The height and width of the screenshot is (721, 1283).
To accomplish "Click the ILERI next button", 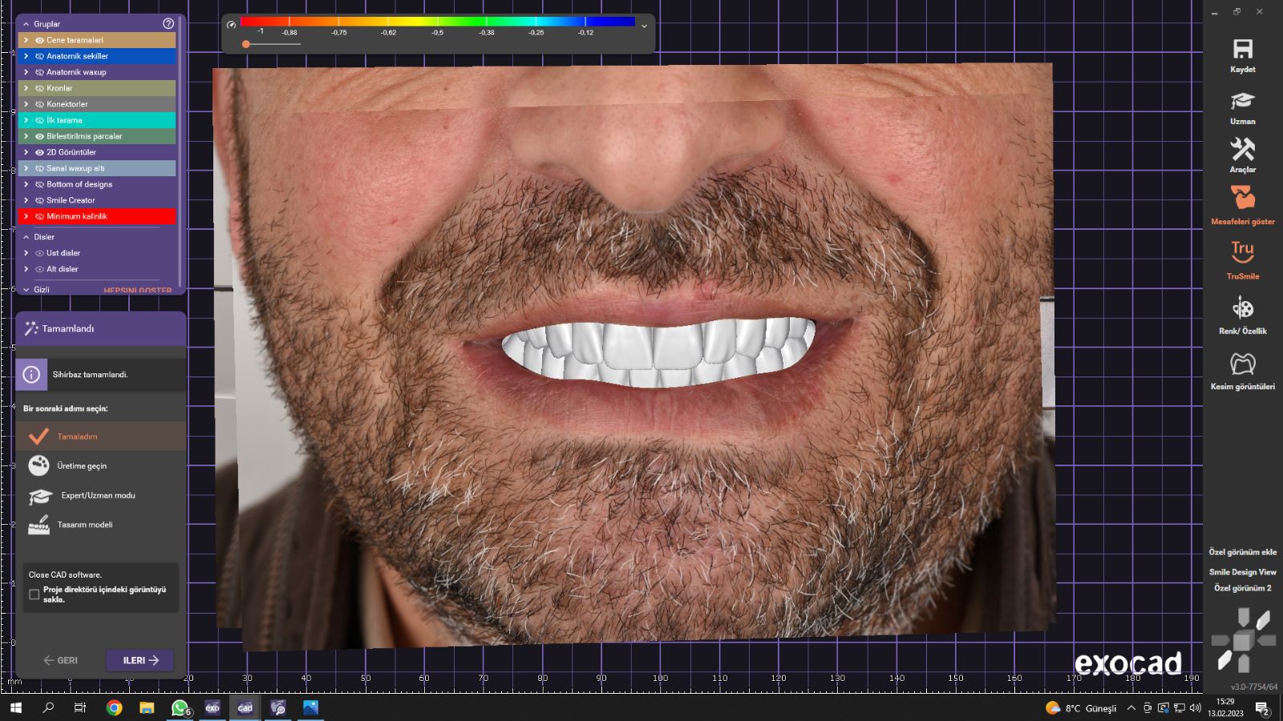I will coord(140,660).
